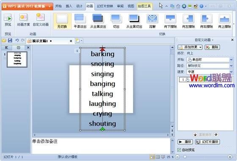Screen dimensions: 237x161
Task: Open the Insert (插入) ribbon tab
Action: click(69, 6)
